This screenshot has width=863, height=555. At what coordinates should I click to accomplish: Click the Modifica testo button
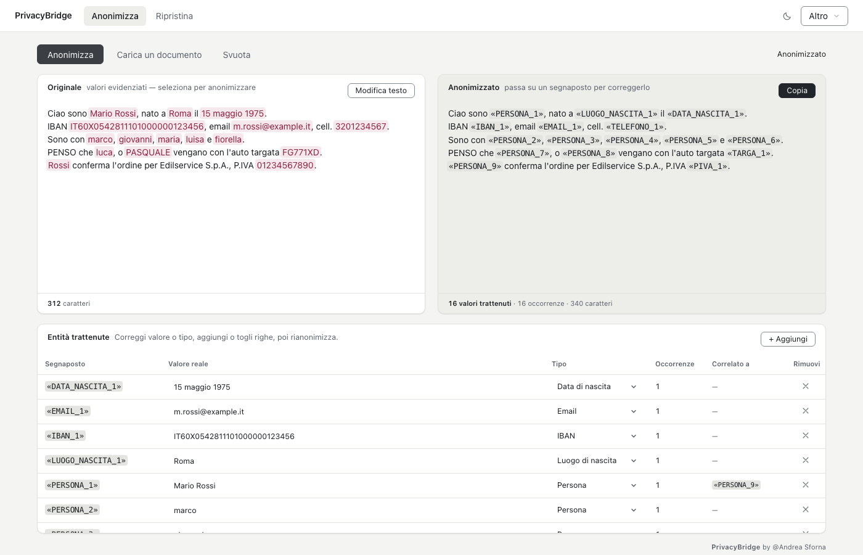coord(381,91)
